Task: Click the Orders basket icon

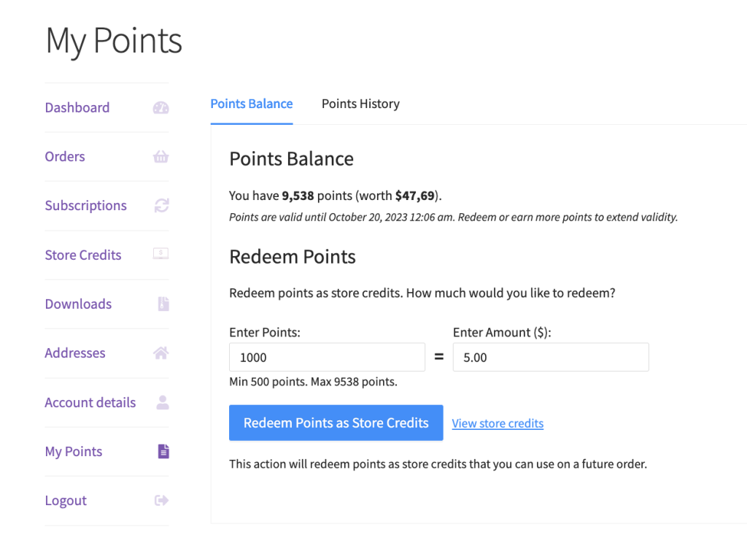Action: click(160, 157)
